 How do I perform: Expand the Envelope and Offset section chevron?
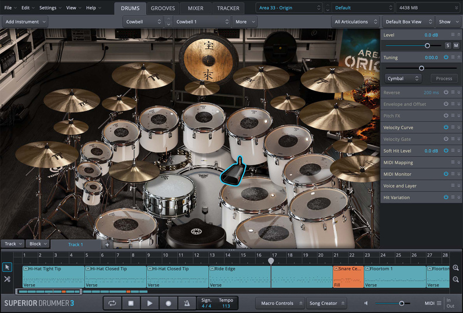(459, 104)
